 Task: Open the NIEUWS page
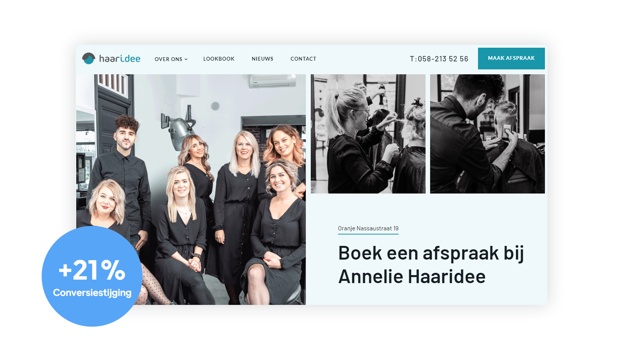pos(262,59)
